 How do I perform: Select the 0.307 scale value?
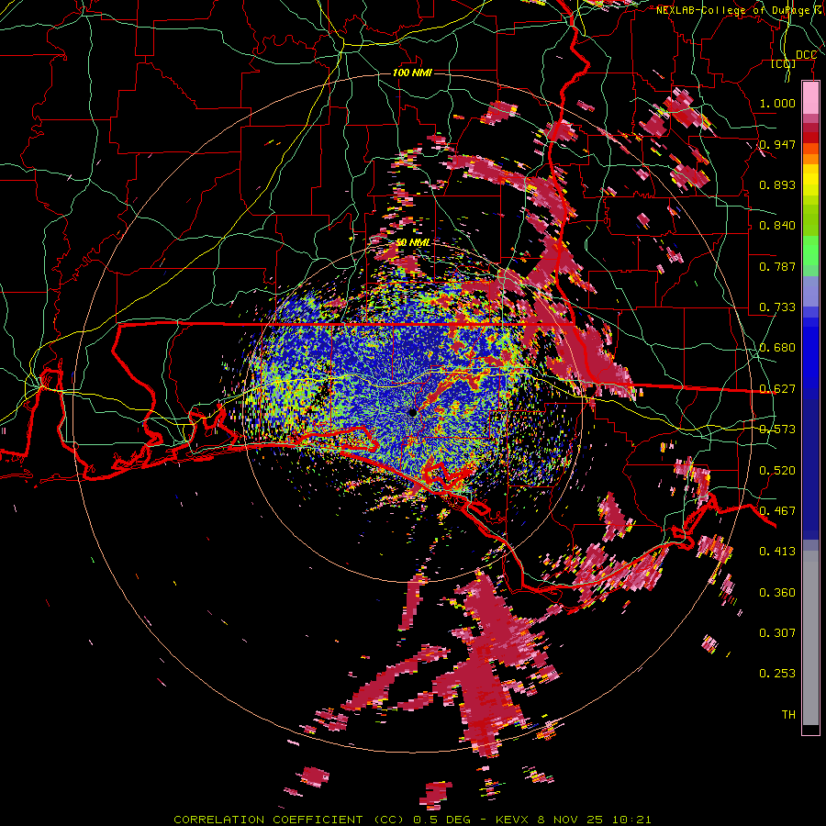tap(777, 633)
